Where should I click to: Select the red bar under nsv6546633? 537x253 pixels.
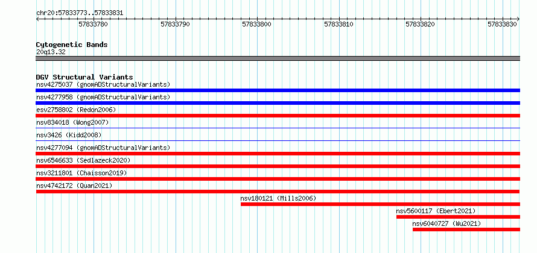click(x=278, y=166)
